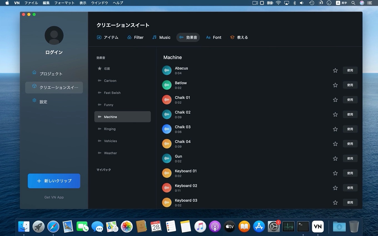Viewport: 378px width, 236px height.
Task: Click 使用 for Keyboard 01
Action: (350, 173)
